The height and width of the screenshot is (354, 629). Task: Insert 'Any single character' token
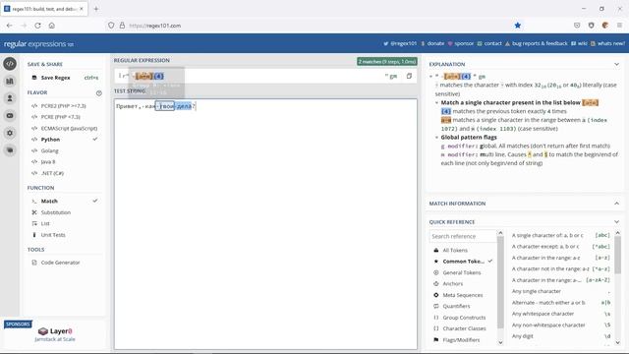(561, 291)
